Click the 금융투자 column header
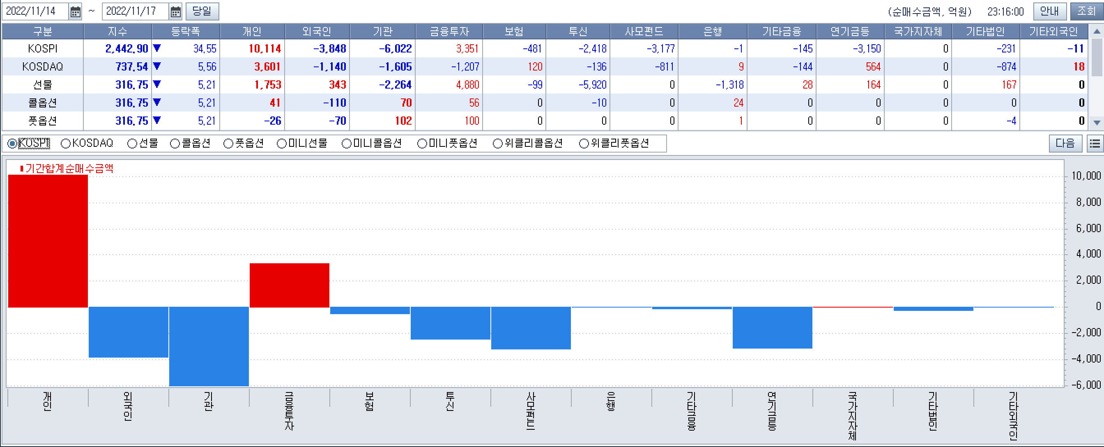The width and height of the screenshot is (1104, 447). (449, 31)
